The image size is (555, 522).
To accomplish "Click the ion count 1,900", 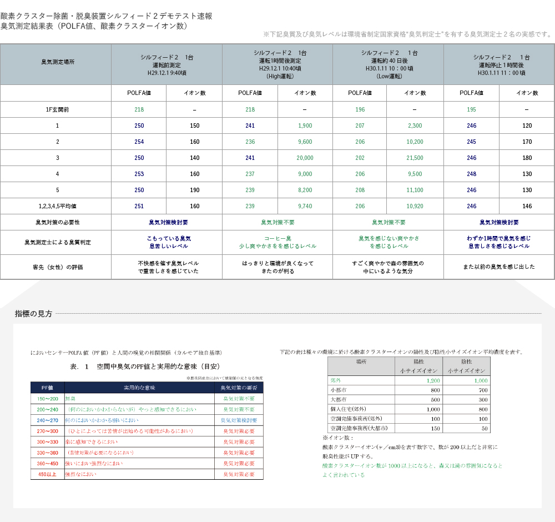I will pos(305,126).
